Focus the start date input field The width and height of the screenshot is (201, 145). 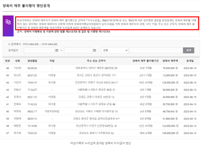[39, 50]
